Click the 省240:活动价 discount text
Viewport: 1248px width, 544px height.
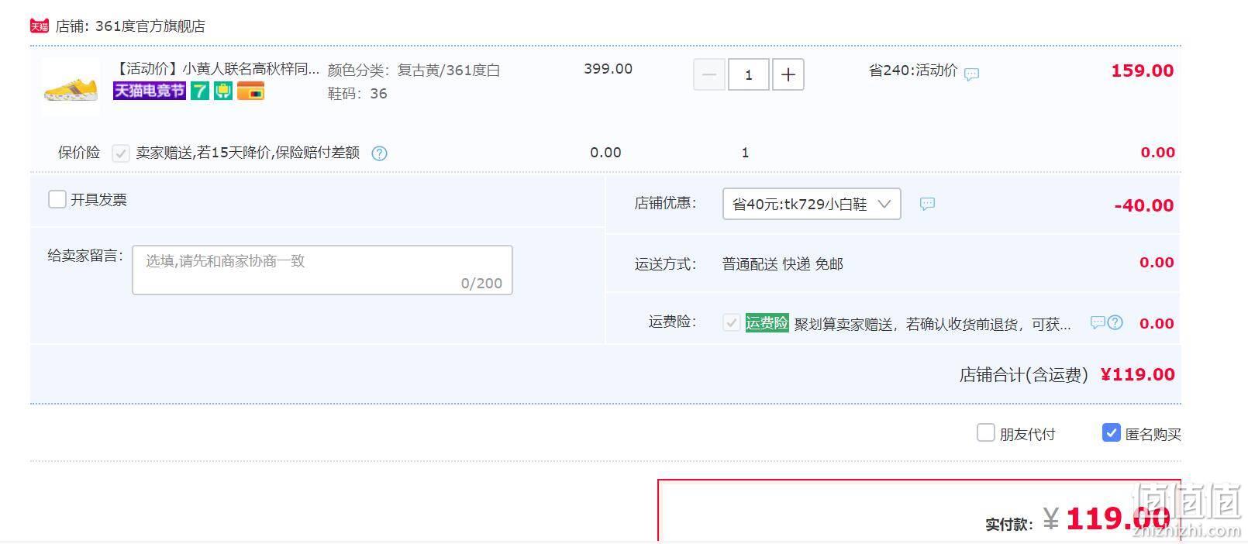tap(913, 71)
